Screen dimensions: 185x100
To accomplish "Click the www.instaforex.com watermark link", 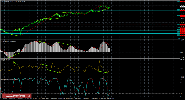I will (x=17, y=96).
